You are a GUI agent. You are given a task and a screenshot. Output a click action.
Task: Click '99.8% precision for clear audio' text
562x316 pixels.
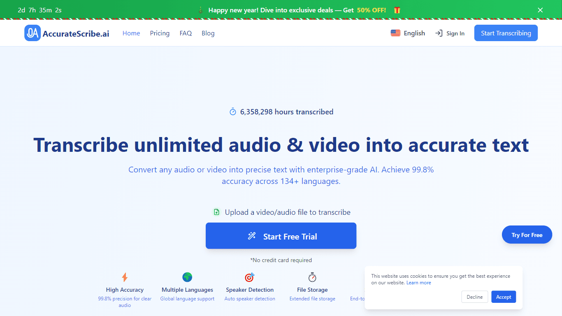point(125,302)
